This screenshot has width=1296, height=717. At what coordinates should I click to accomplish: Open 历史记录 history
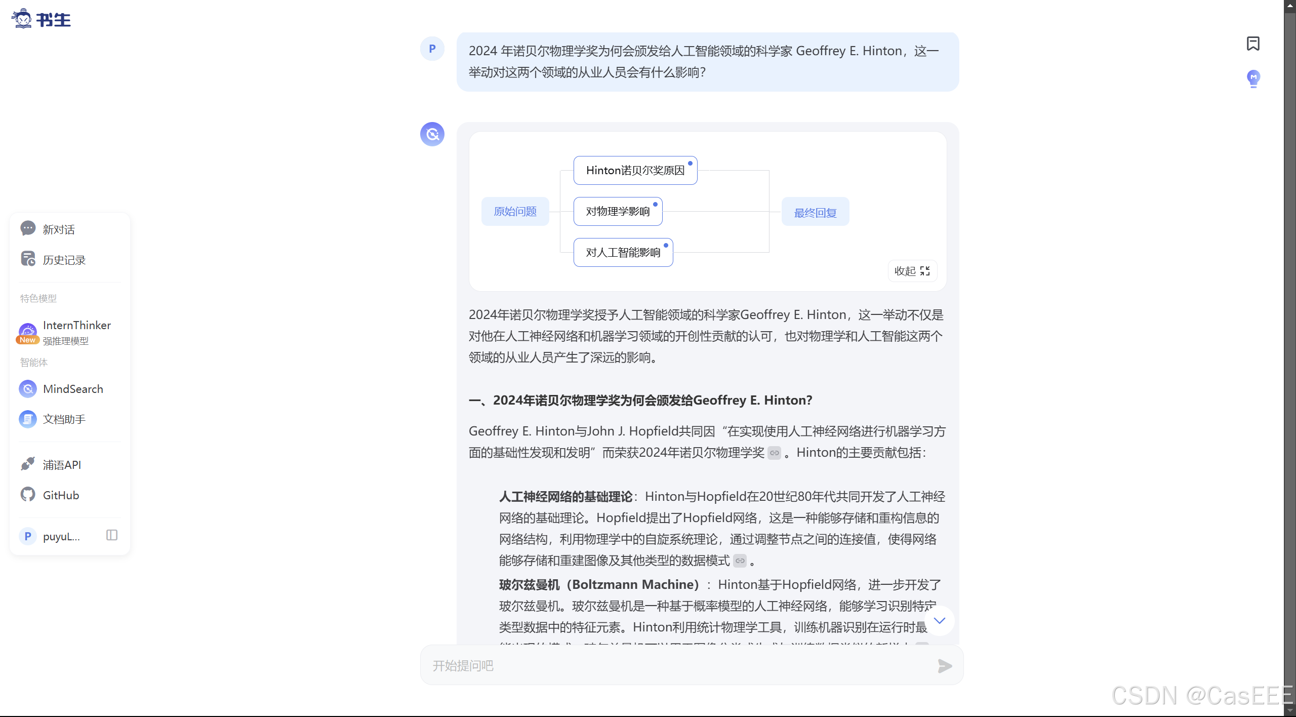[64, 260]
